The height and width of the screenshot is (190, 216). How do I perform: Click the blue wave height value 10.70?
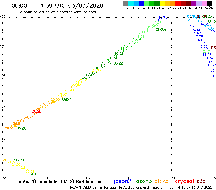[x=163, y=18]
